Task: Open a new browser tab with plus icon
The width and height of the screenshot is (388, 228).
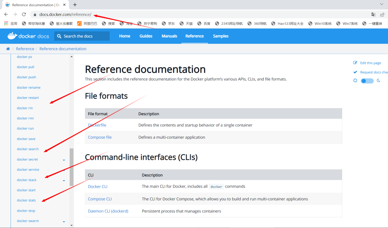Action: (x=75, y=5)
